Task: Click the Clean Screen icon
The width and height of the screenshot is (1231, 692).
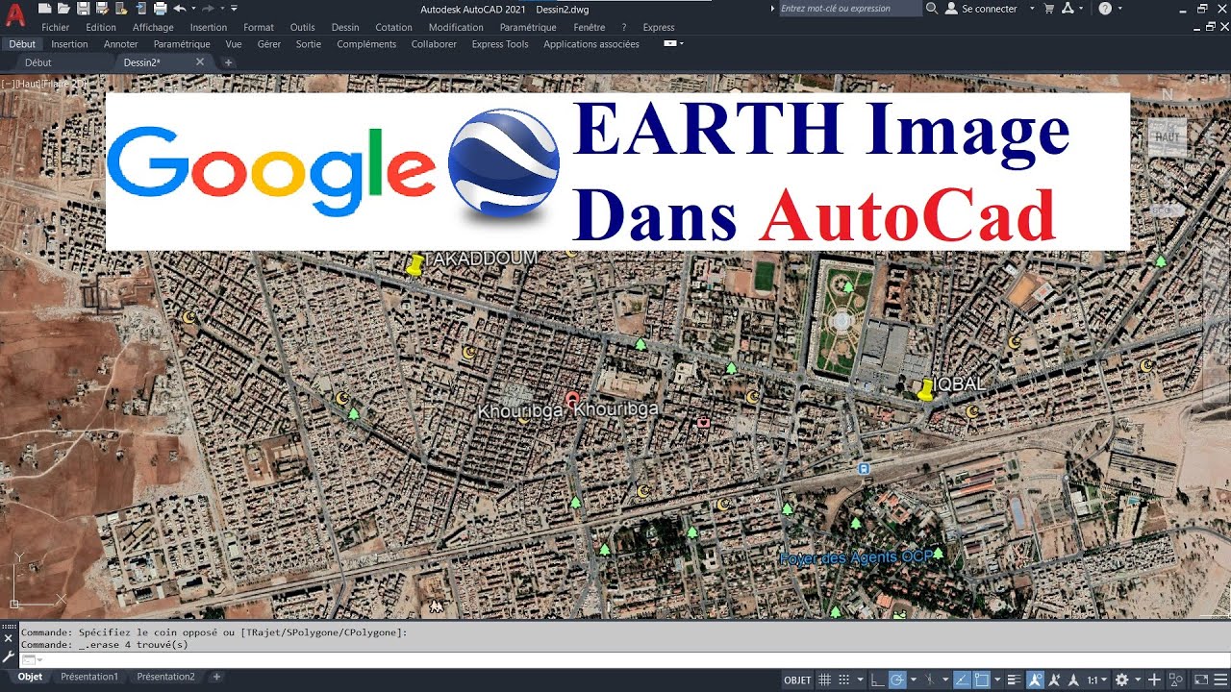Action: click(1201, 680)
